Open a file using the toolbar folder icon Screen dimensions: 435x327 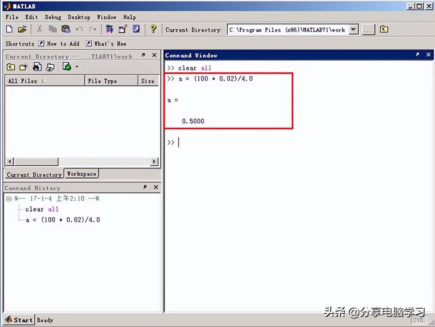click(22, 29)
